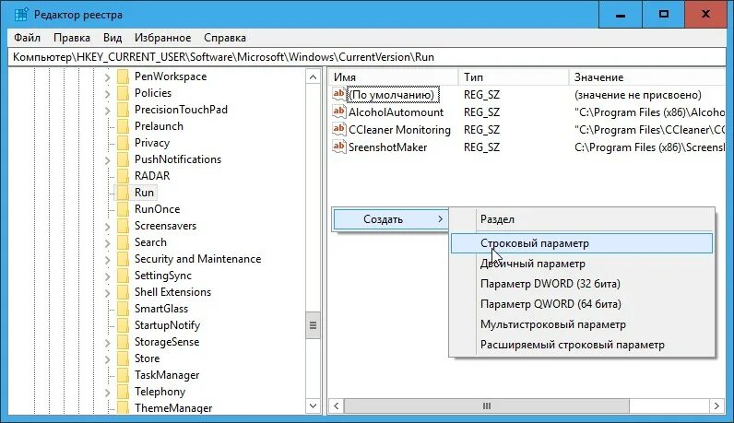This screenshot has height=423, width=734.
Task: Sort values by the Значение column header
Action: click(647, 77)
